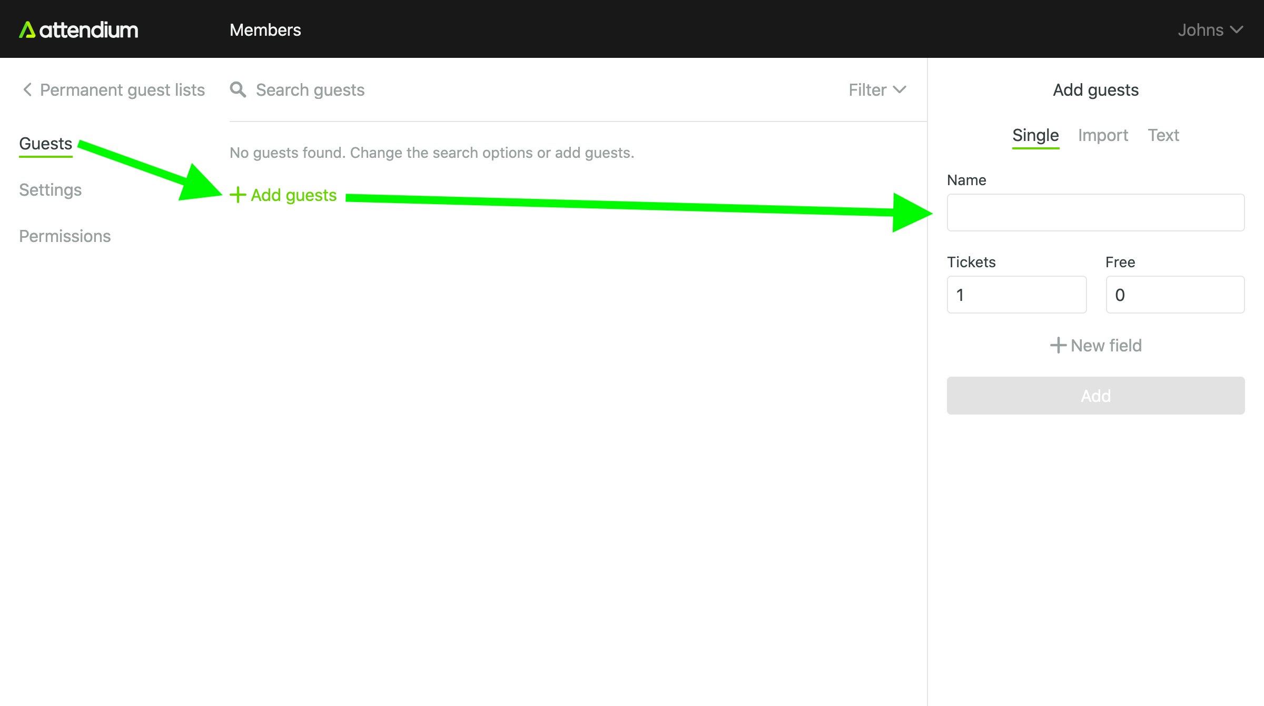
Task: Click the plus icon beside New field
Action: click(1058, 345)
